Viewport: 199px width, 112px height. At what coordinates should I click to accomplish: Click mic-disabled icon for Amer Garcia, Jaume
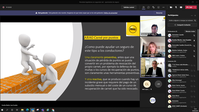click(194, 86)
